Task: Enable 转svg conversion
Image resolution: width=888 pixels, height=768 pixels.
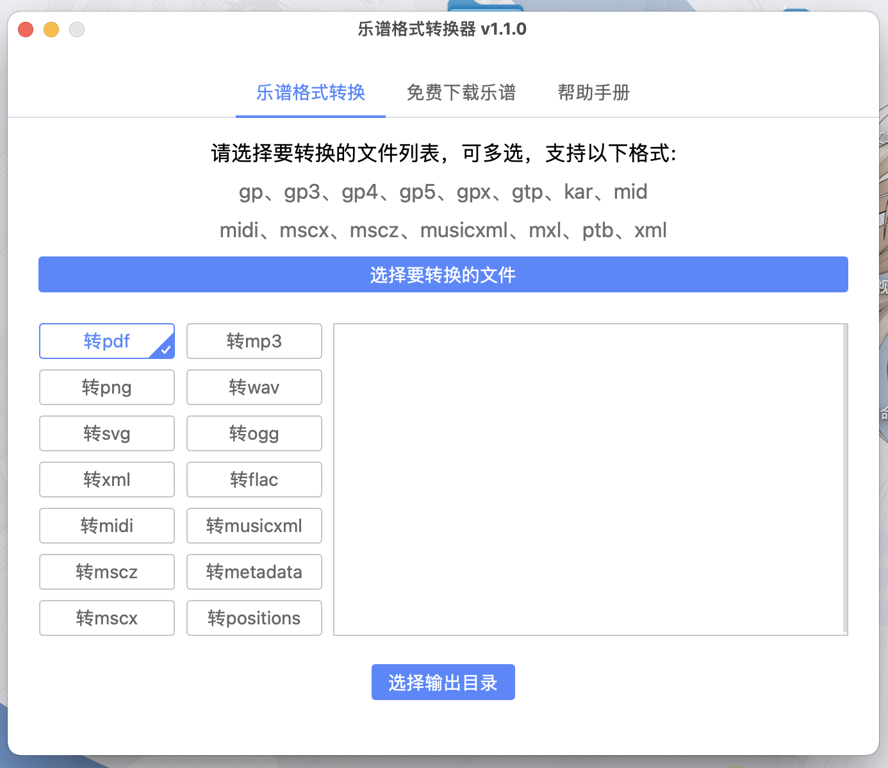Action: point(106,433)
